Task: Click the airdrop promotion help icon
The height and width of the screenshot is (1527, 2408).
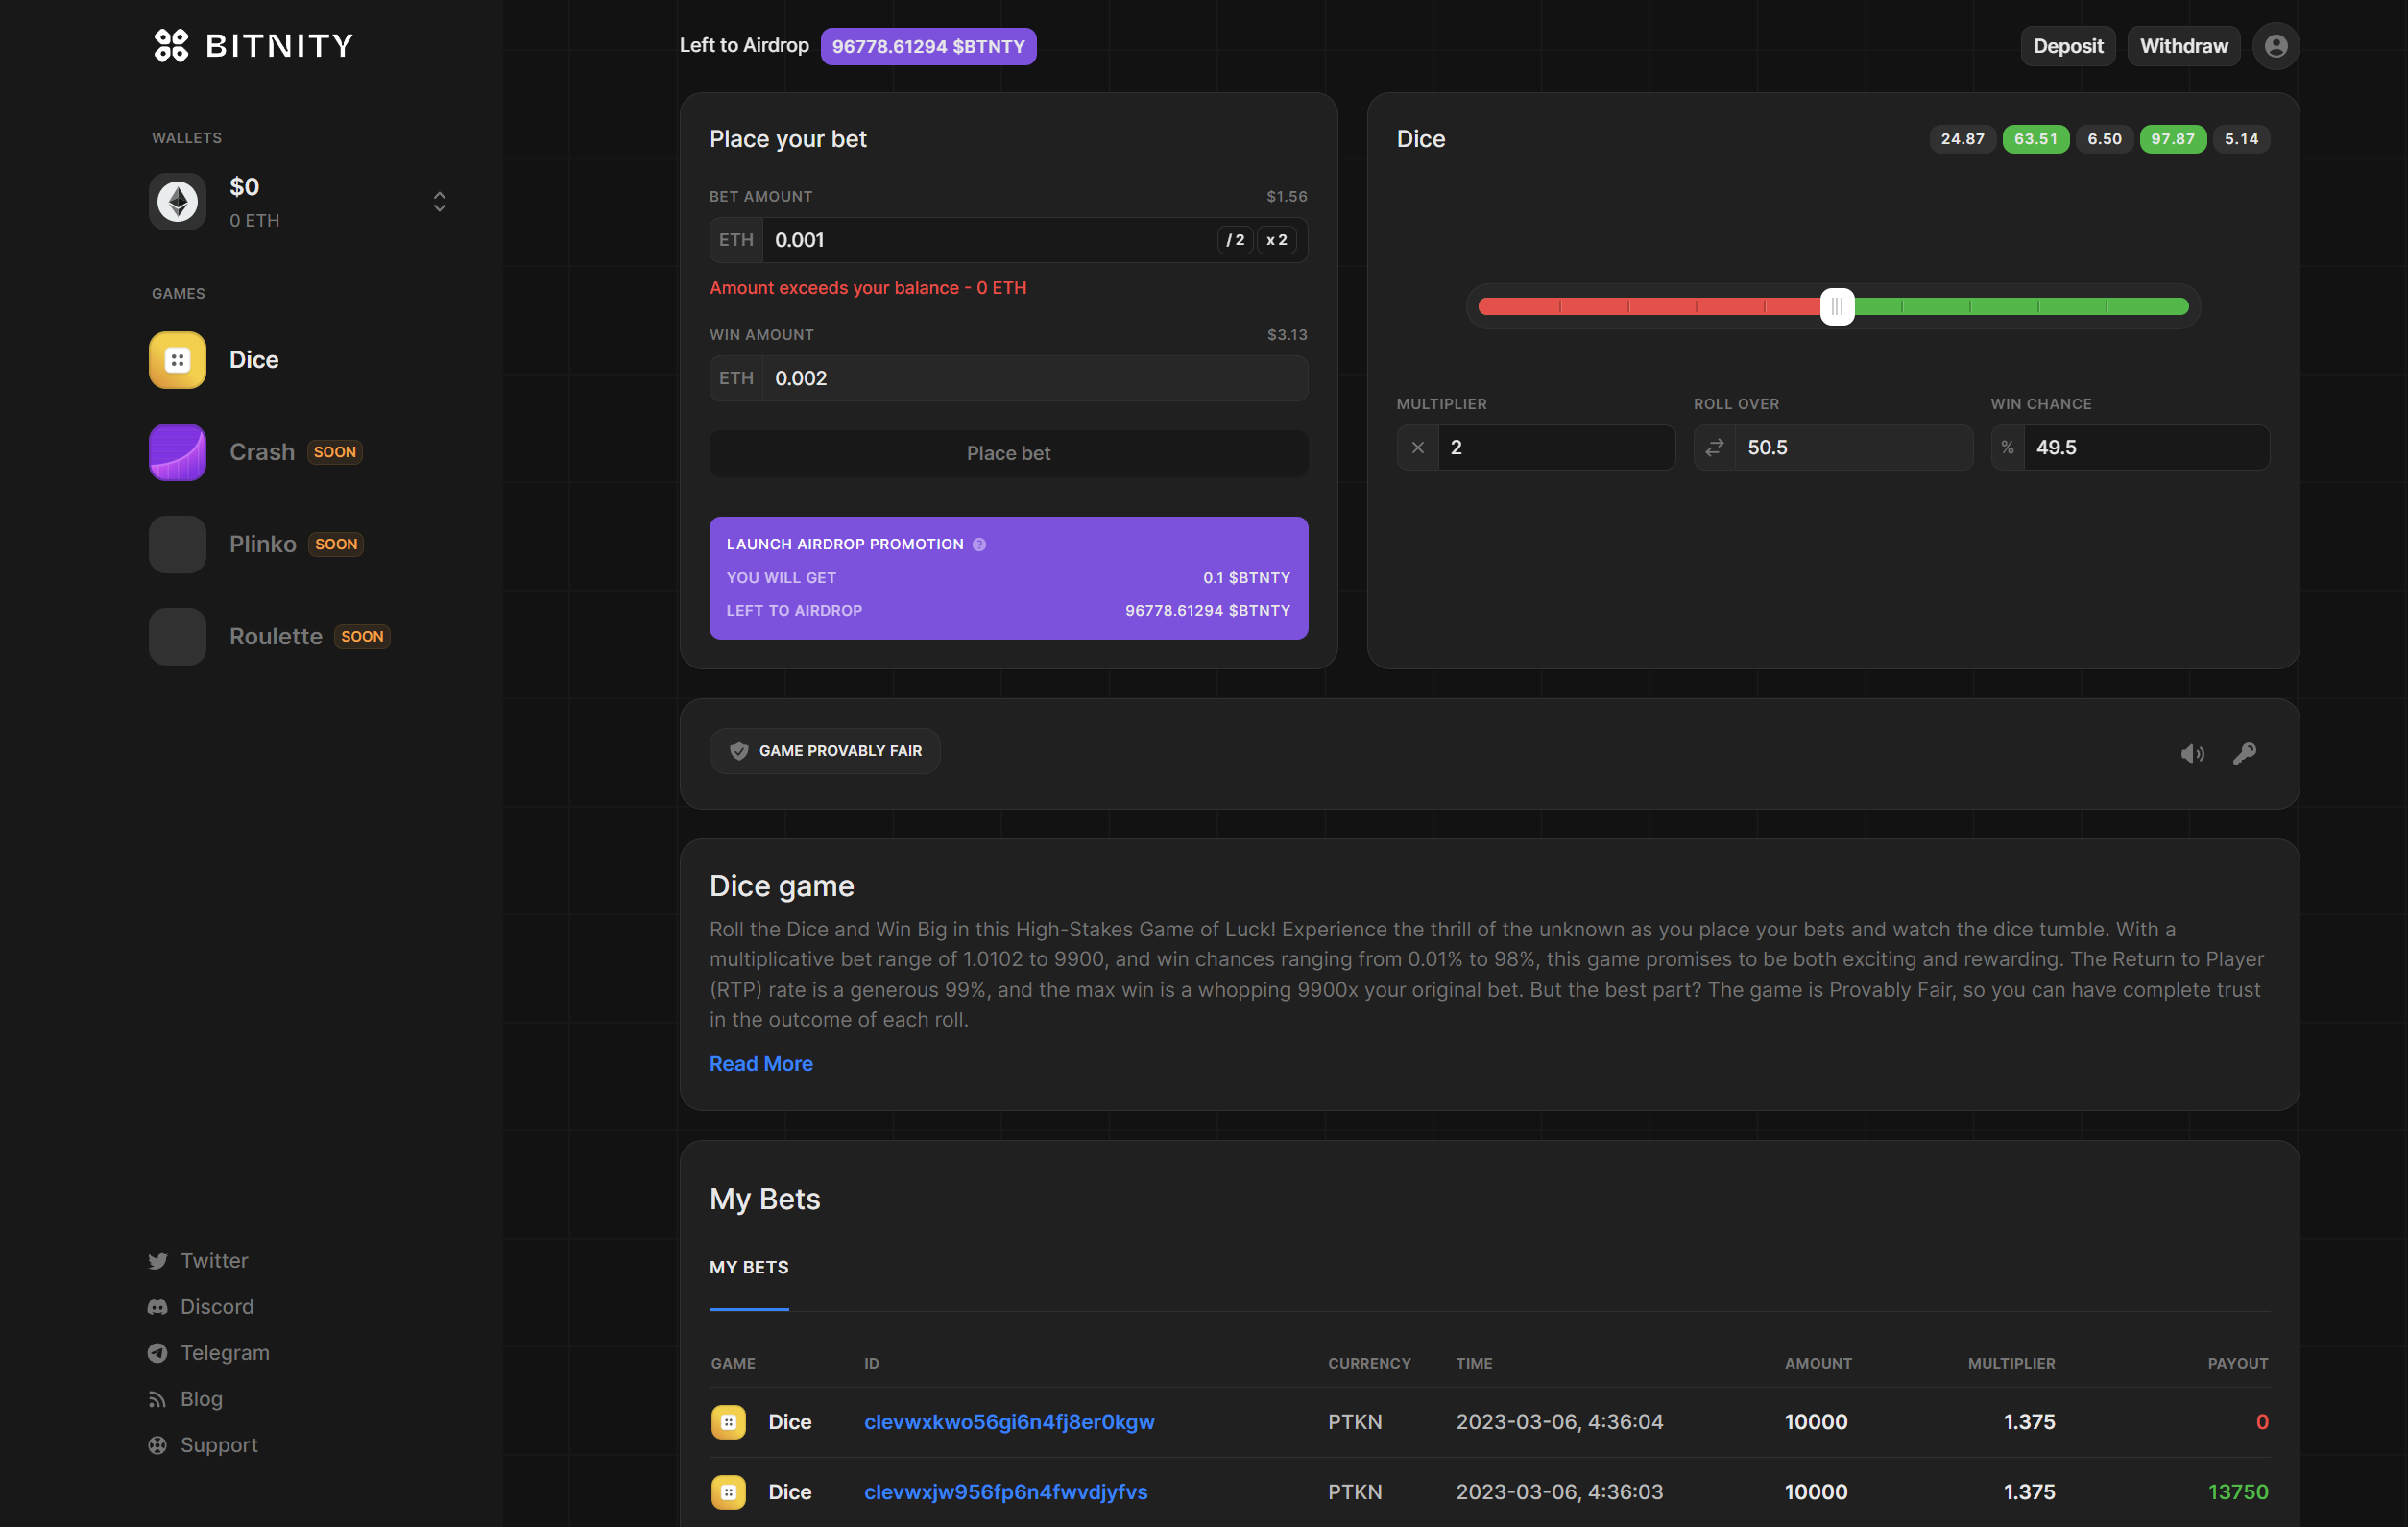Action: click(x=980, y=545)
